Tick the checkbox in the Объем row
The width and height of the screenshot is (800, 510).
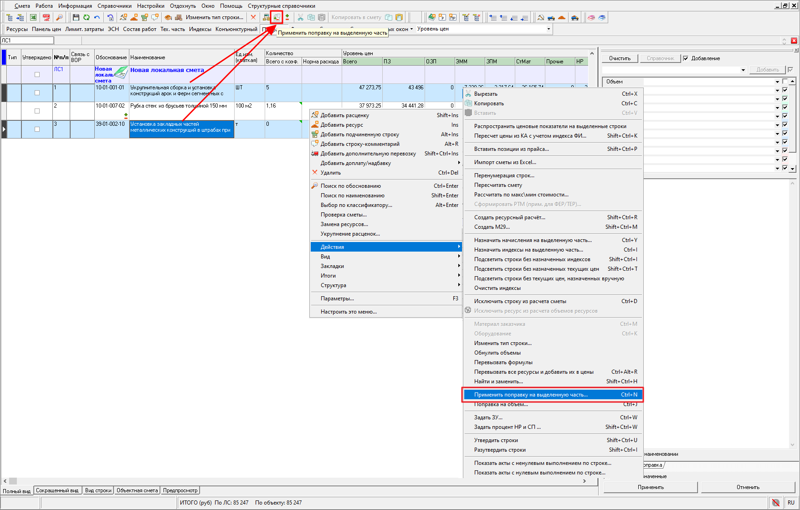coord(785,82)
